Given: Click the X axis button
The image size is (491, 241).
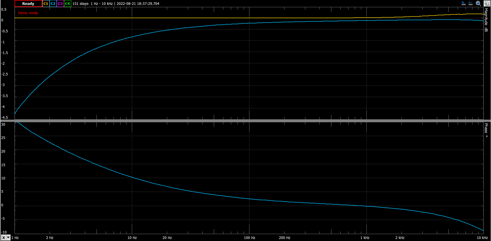Looking at the screenshot, I should [x=3, y=238].
